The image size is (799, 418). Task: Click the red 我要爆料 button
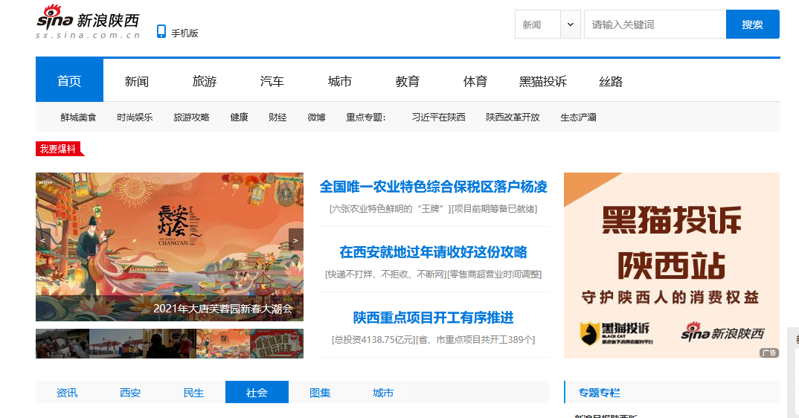coord(59,149)
